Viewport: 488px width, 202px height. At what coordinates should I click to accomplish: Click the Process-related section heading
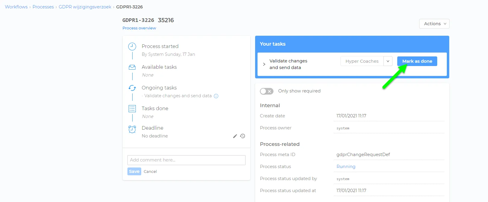(280, 144)
